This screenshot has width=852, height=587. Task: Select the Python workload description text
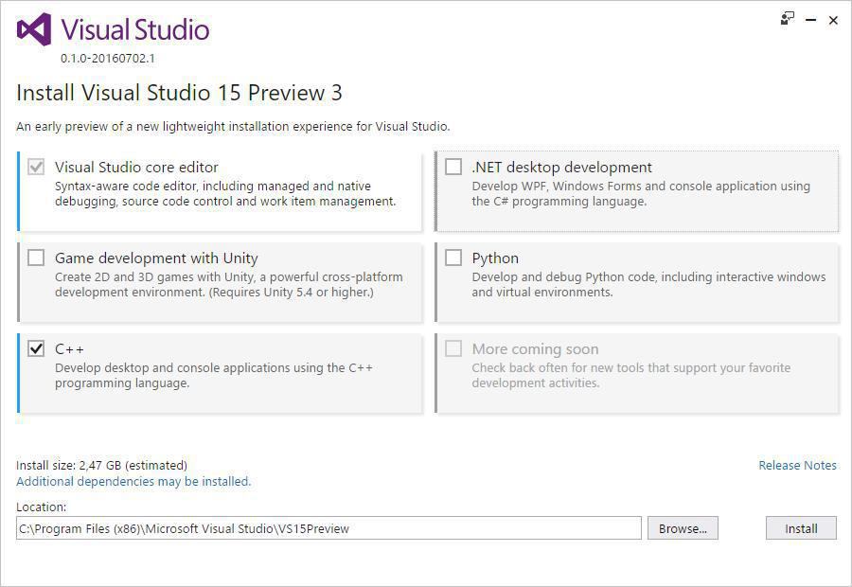[648, 285]
